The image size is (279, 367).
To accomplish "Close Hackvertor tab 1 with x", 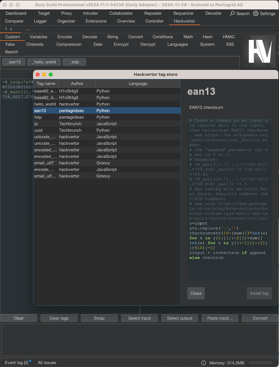I will [x=11, y=29].
